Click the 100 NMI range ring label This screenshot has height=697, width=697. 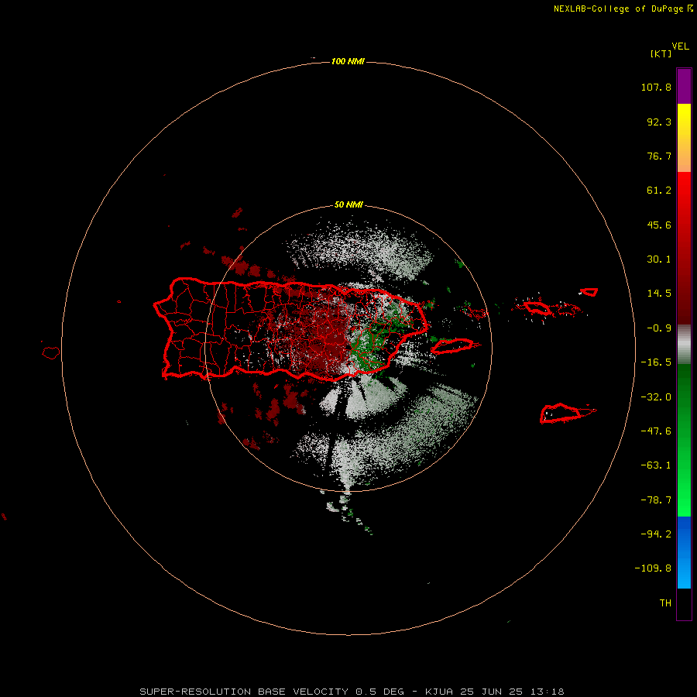(x=348, y=61)
